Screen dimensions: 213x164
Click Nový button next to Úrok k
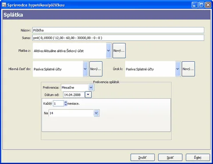click(188, 69)
